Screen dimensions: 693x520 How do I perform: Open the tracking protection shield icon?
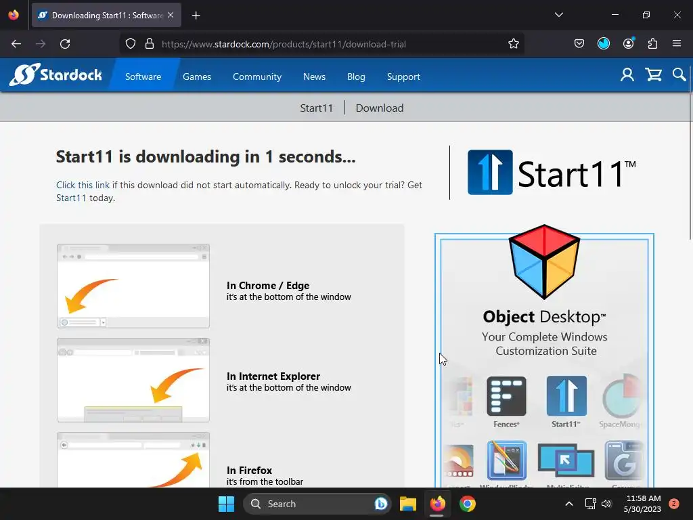131,44
